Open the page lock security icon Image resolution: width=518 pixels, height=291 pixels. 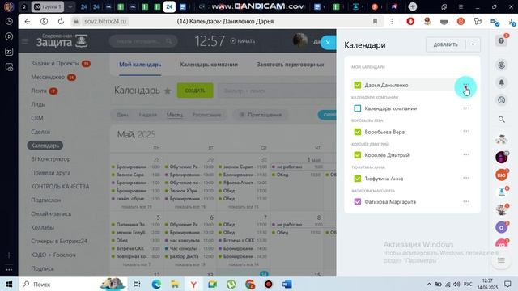[76, 22]
